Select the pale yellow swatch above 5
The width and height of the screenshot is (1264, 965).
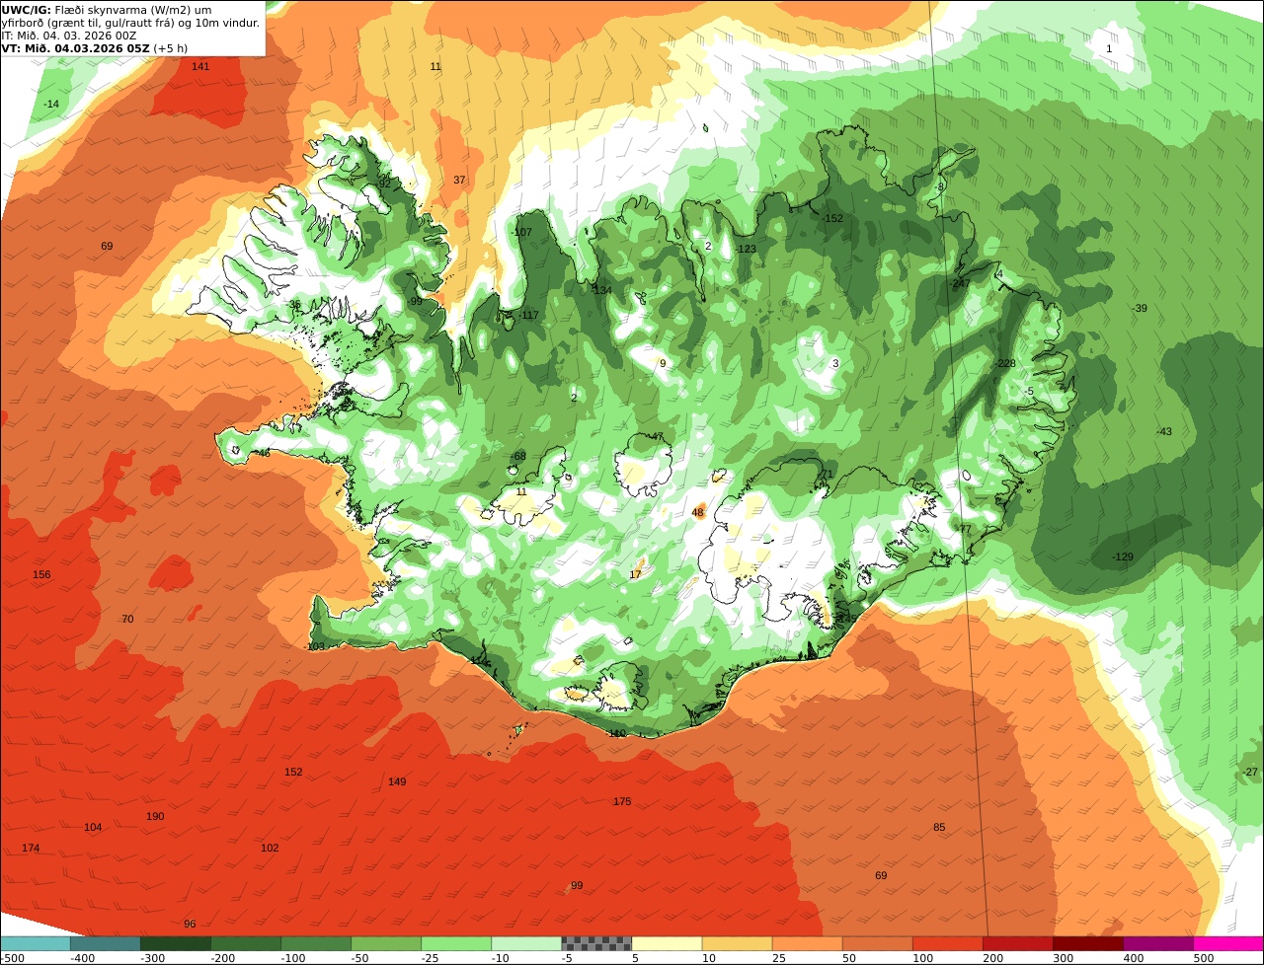coord(667,943)
